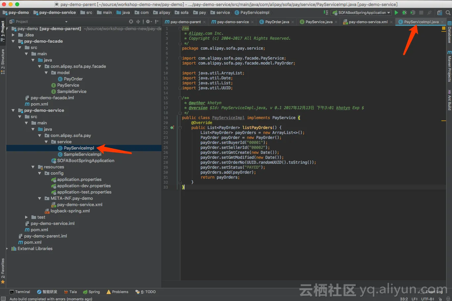The image size is (452, 301).
Task: Run the SOFABootSpringApplication with green play icon
Action: click(396, 13)
